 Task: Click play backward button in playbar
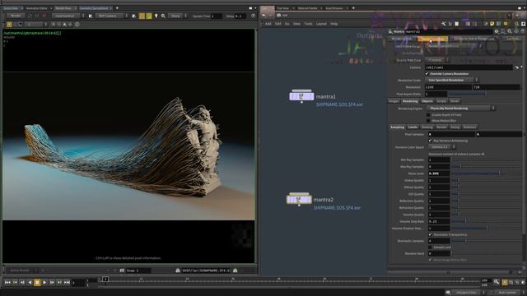pos(30,283)
